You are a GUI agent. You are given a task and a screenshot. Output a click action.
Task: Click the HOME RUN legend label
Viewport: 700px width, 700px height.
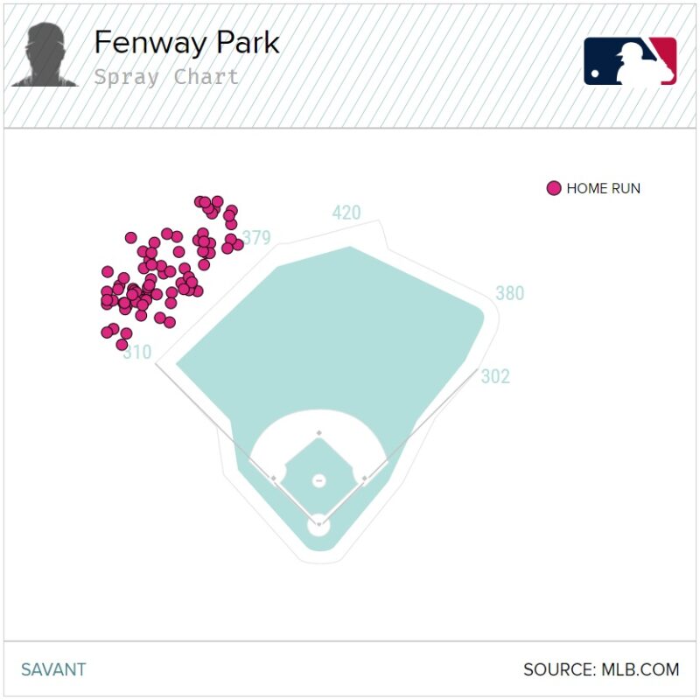tap(603, 188)
